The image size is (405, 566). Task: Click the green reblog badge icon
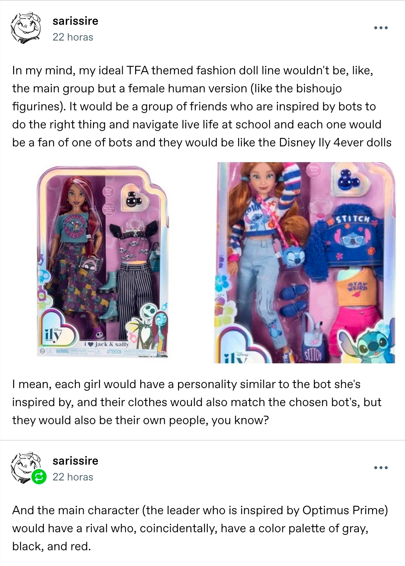pyautogui.click(x=39, y=477)
